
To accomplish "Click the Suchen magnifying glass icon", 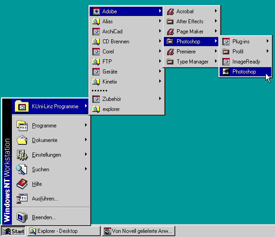I will [x=22, y=169].
